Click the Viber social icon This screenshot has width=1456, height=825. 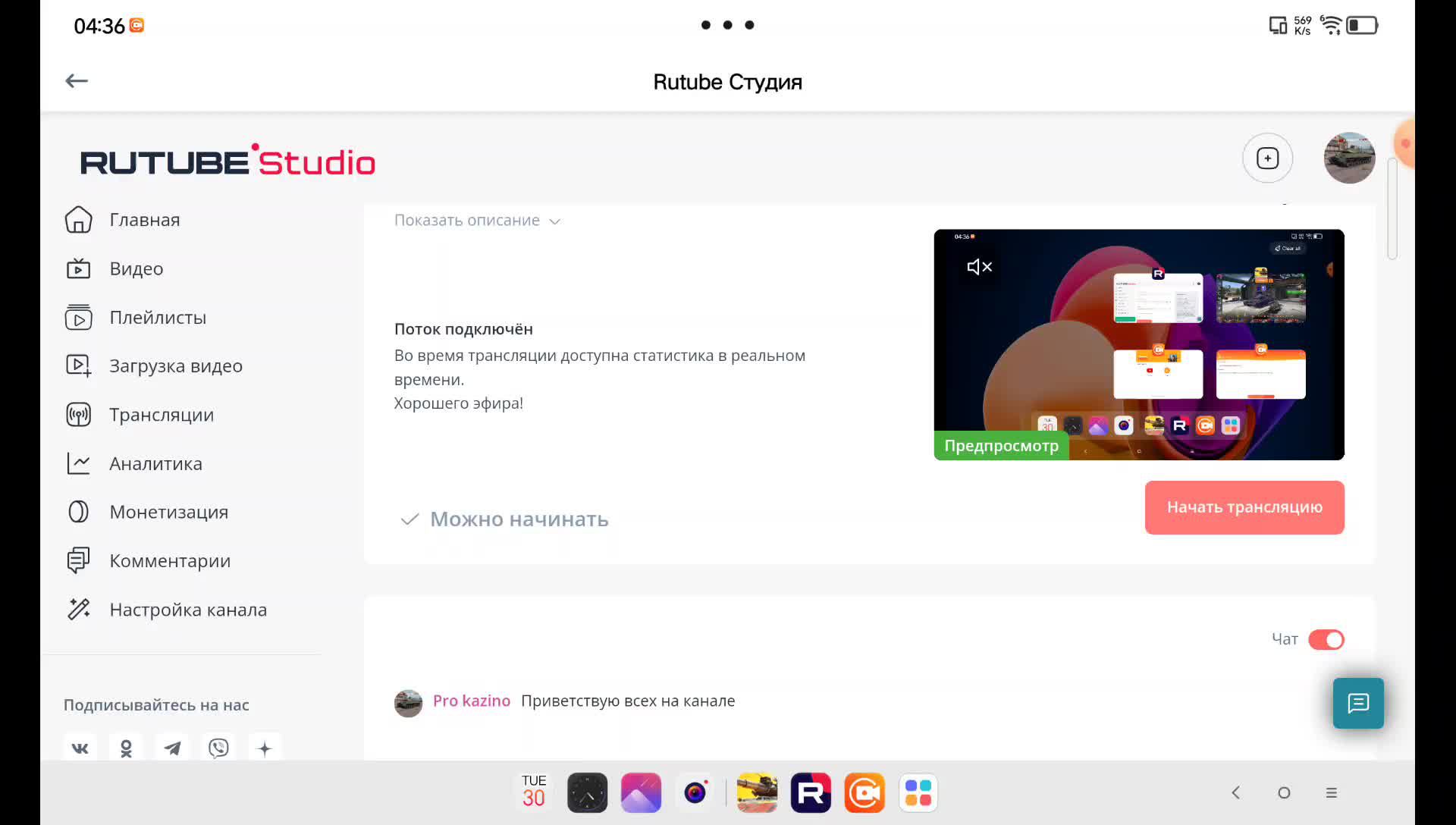(218, 748)
